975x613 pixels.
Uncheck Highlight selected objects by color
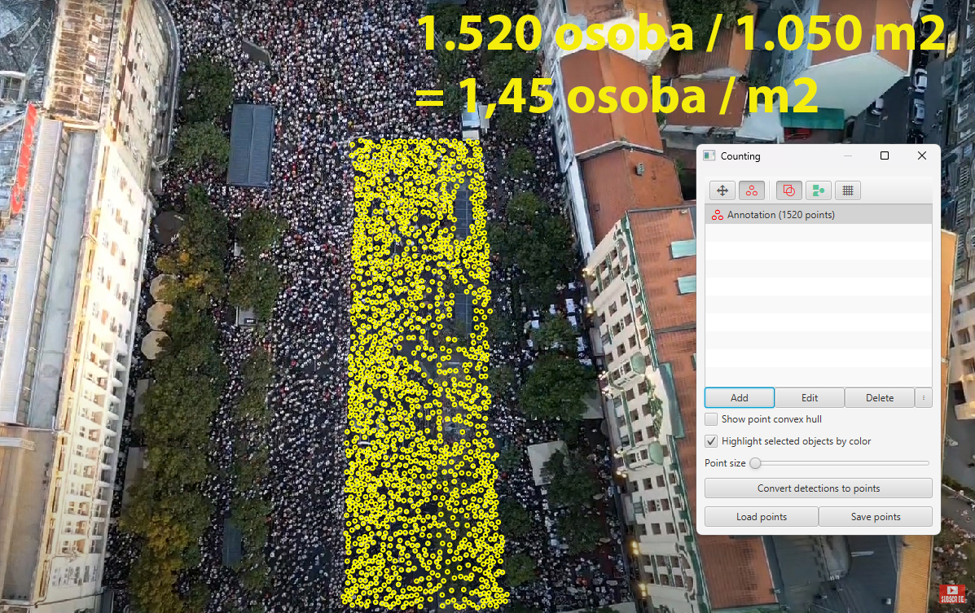tap(711, 441)
